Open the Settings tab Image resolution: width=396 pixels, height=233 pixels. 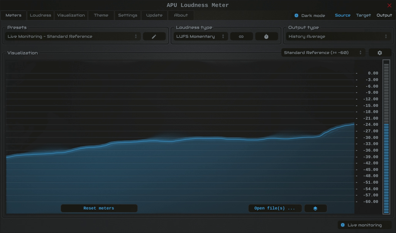coord(127,15)
